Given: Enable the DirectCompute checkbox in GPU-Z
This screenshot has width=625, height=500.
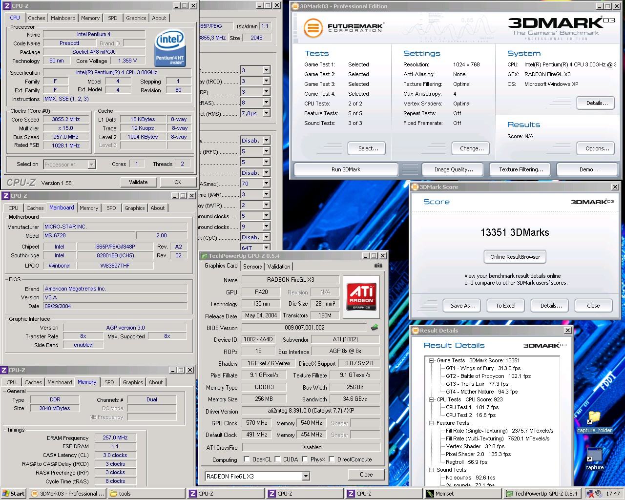Looking at the screenshot, I should pyautogui.click(x=332, y=459).
